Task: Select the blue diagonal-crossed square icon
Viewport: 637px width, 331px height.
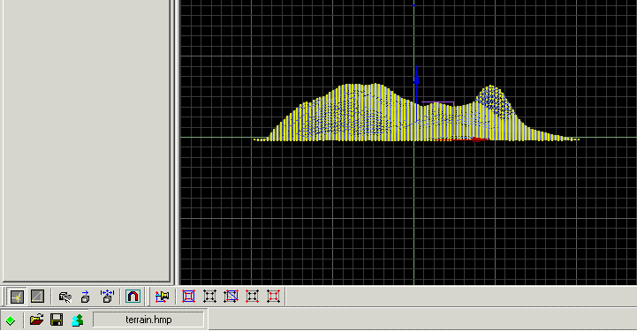Action: coord(231,297)
